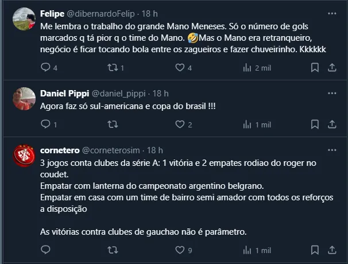This screenshot has height=264, width=348.
Task: Reply to cornetero's tweet
Action: [x=46, y=250]
